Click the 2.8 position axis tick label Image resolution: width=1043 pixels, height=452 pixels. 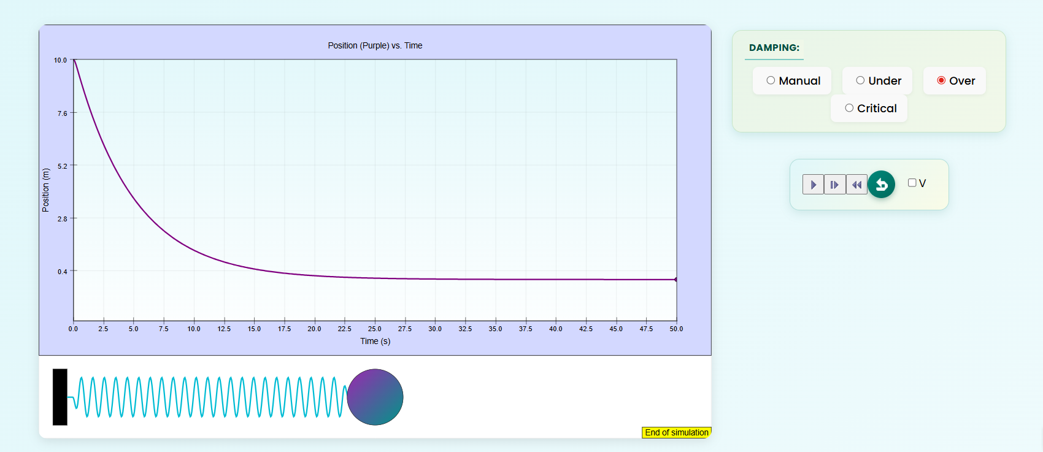(x=63, y=219)
